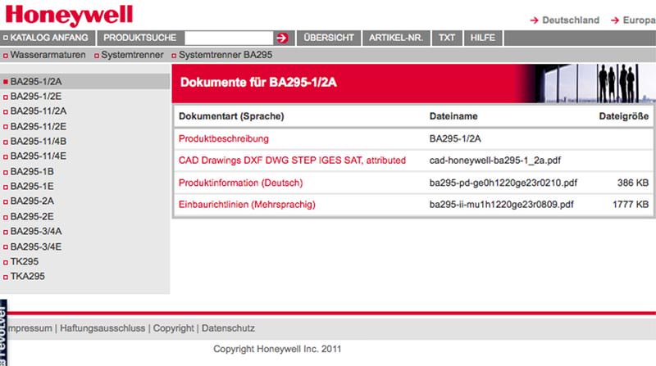The image size is (656, 366).
Task: Click the Honeywell logo
Action: [x=69, y=15]
